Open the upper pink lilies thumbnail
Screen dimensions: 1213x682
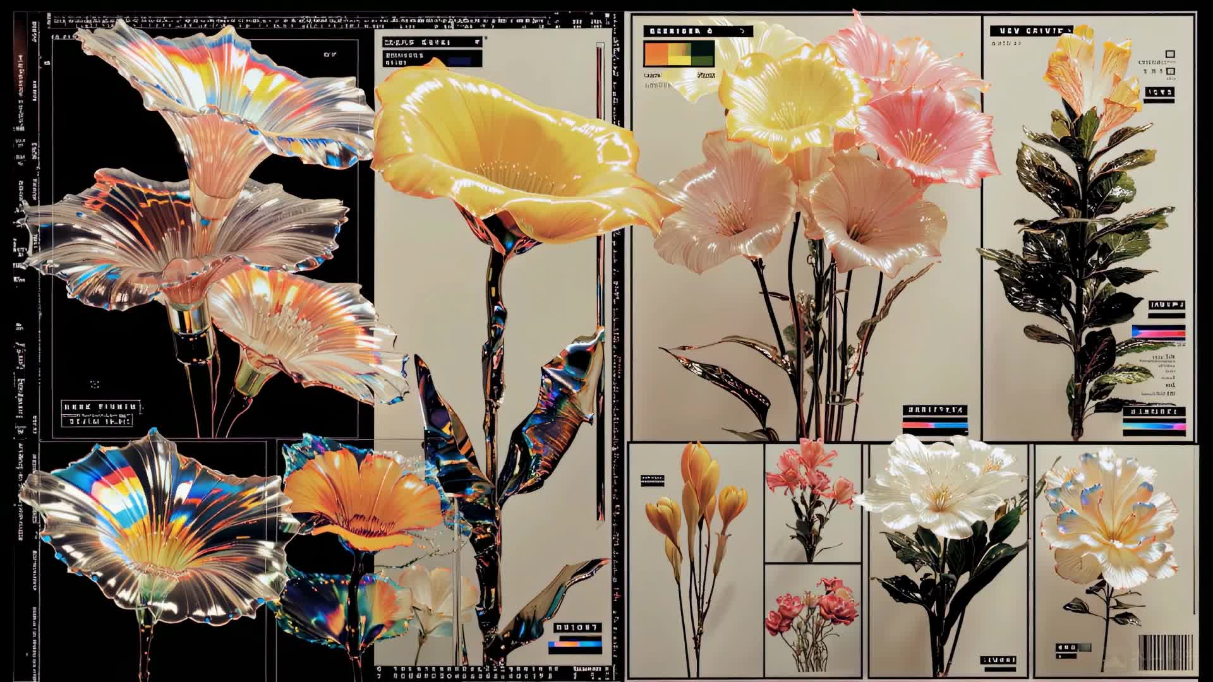813,502
